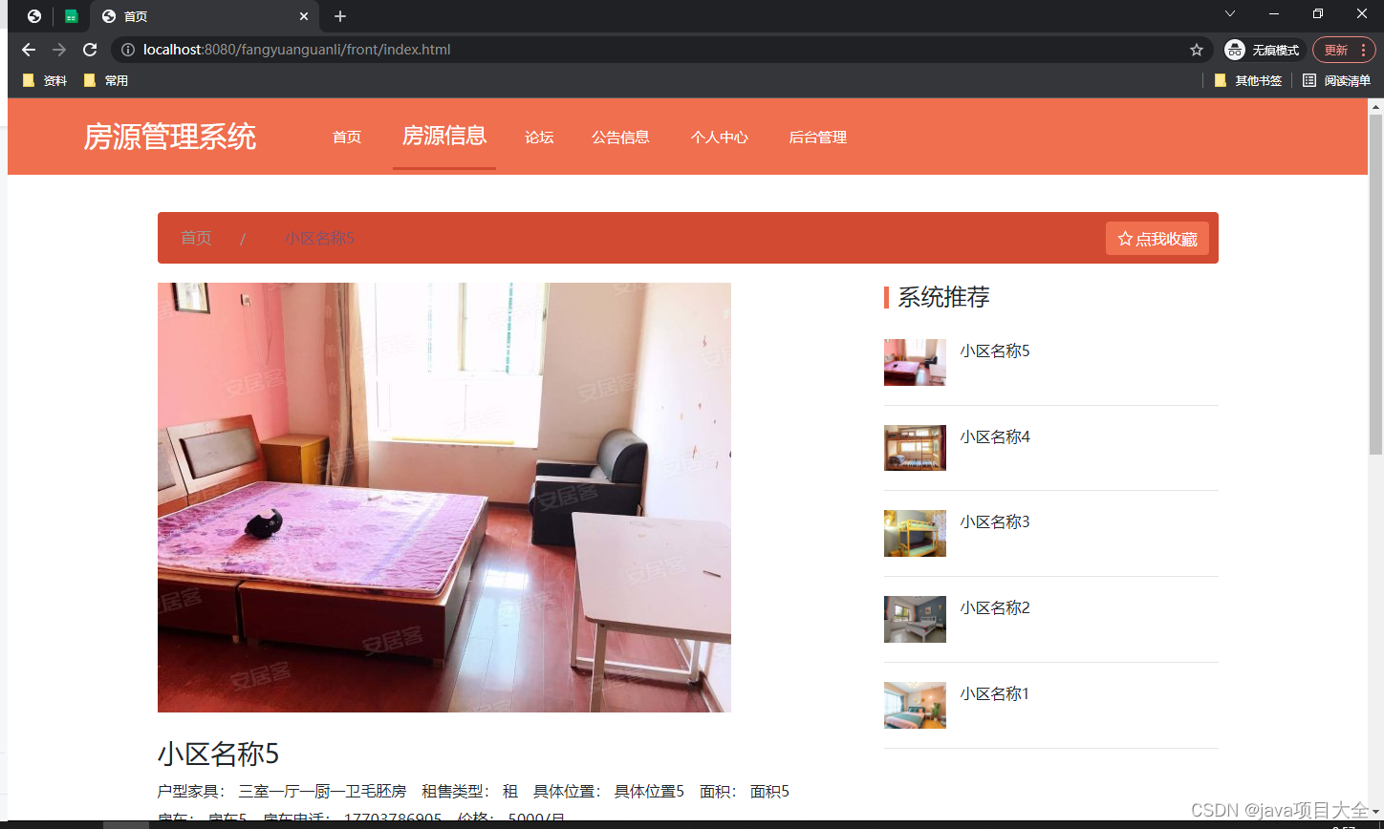Image resolution: width=1384 pixels, height=829 pixels.
Task: Open the 小区名称2 recommendation thumbnail
Action: [915, 619]
